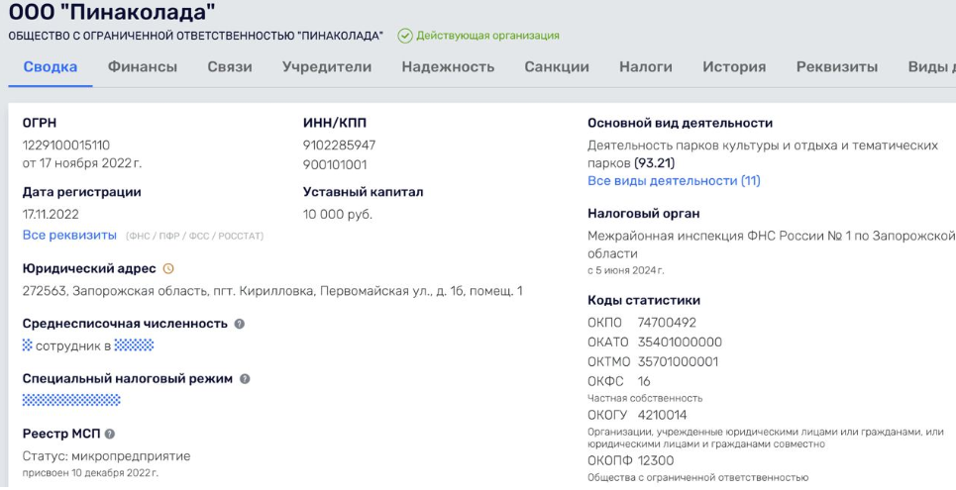Screen dimensions: 956x490
Task: Open the Санкции tab
Action: (x=557, y=67)
